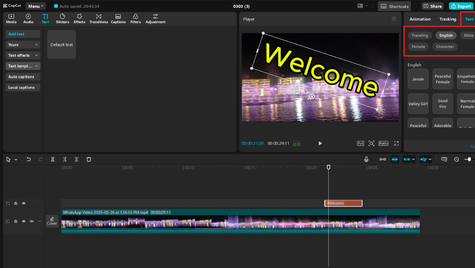Hide the text track with eye icon

[24, 203]
